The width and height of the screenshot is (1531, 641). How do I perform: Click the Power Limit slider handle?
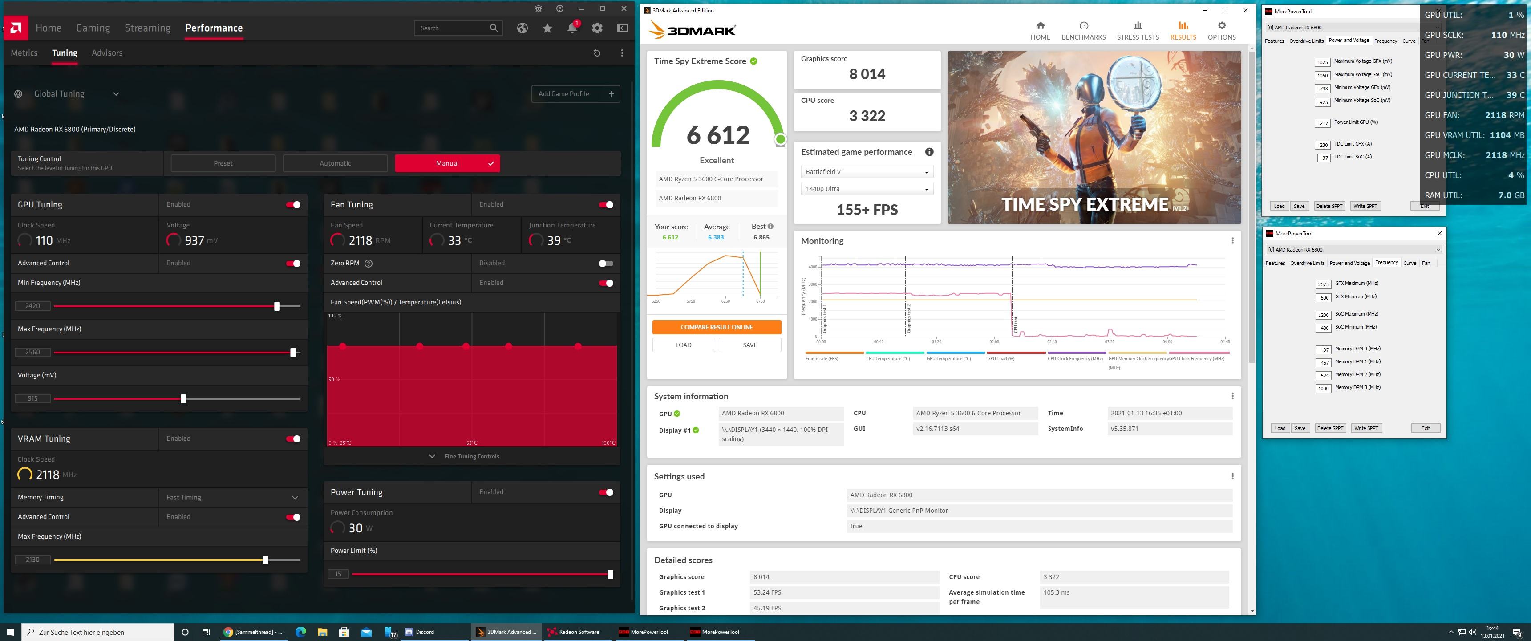click(x=610, y=574)
